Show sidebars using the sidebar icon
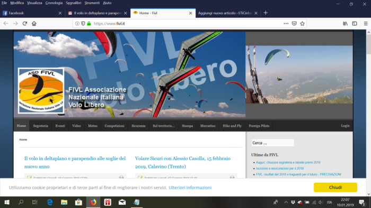371x208 pixels. point(355,24)
